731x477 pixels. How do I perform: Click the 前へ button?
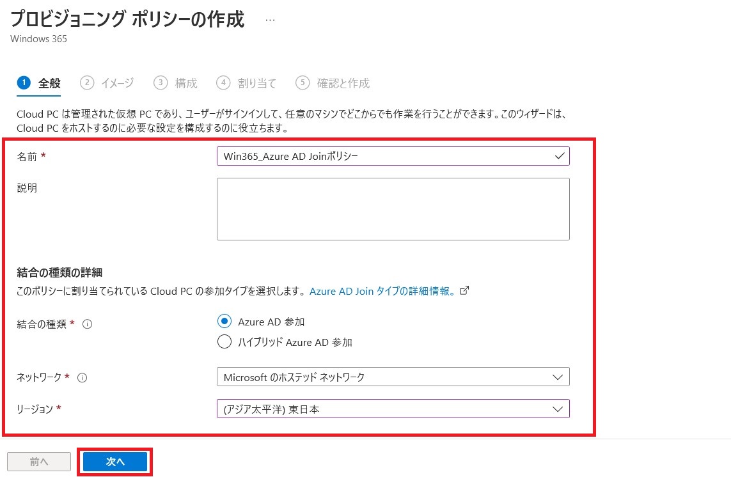pyautogui.click(x=39, y=462)
